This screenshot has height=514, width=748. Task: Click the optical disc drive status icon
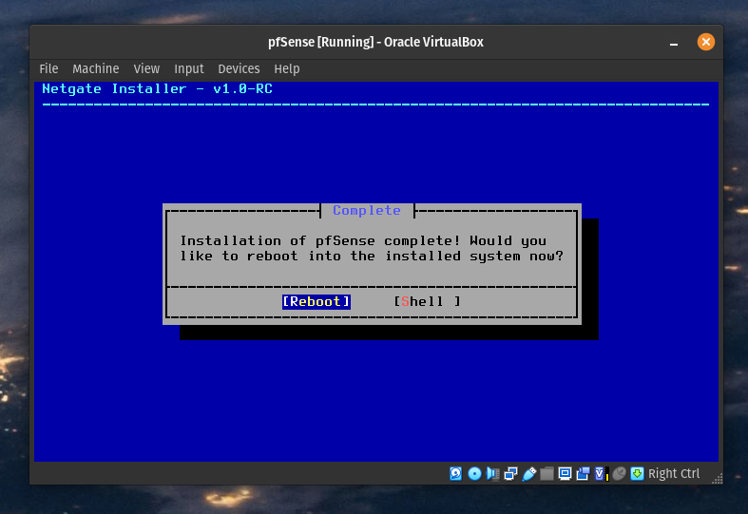point(474,473)
